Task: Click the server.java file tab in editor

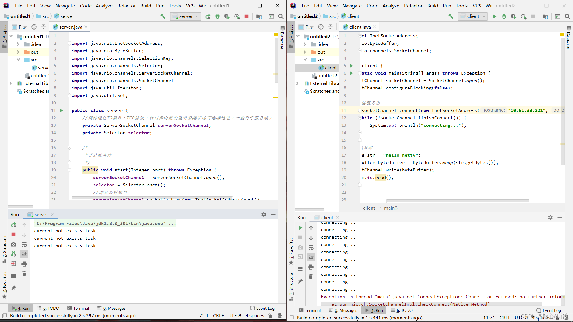Action: click(x=70, y=27)
